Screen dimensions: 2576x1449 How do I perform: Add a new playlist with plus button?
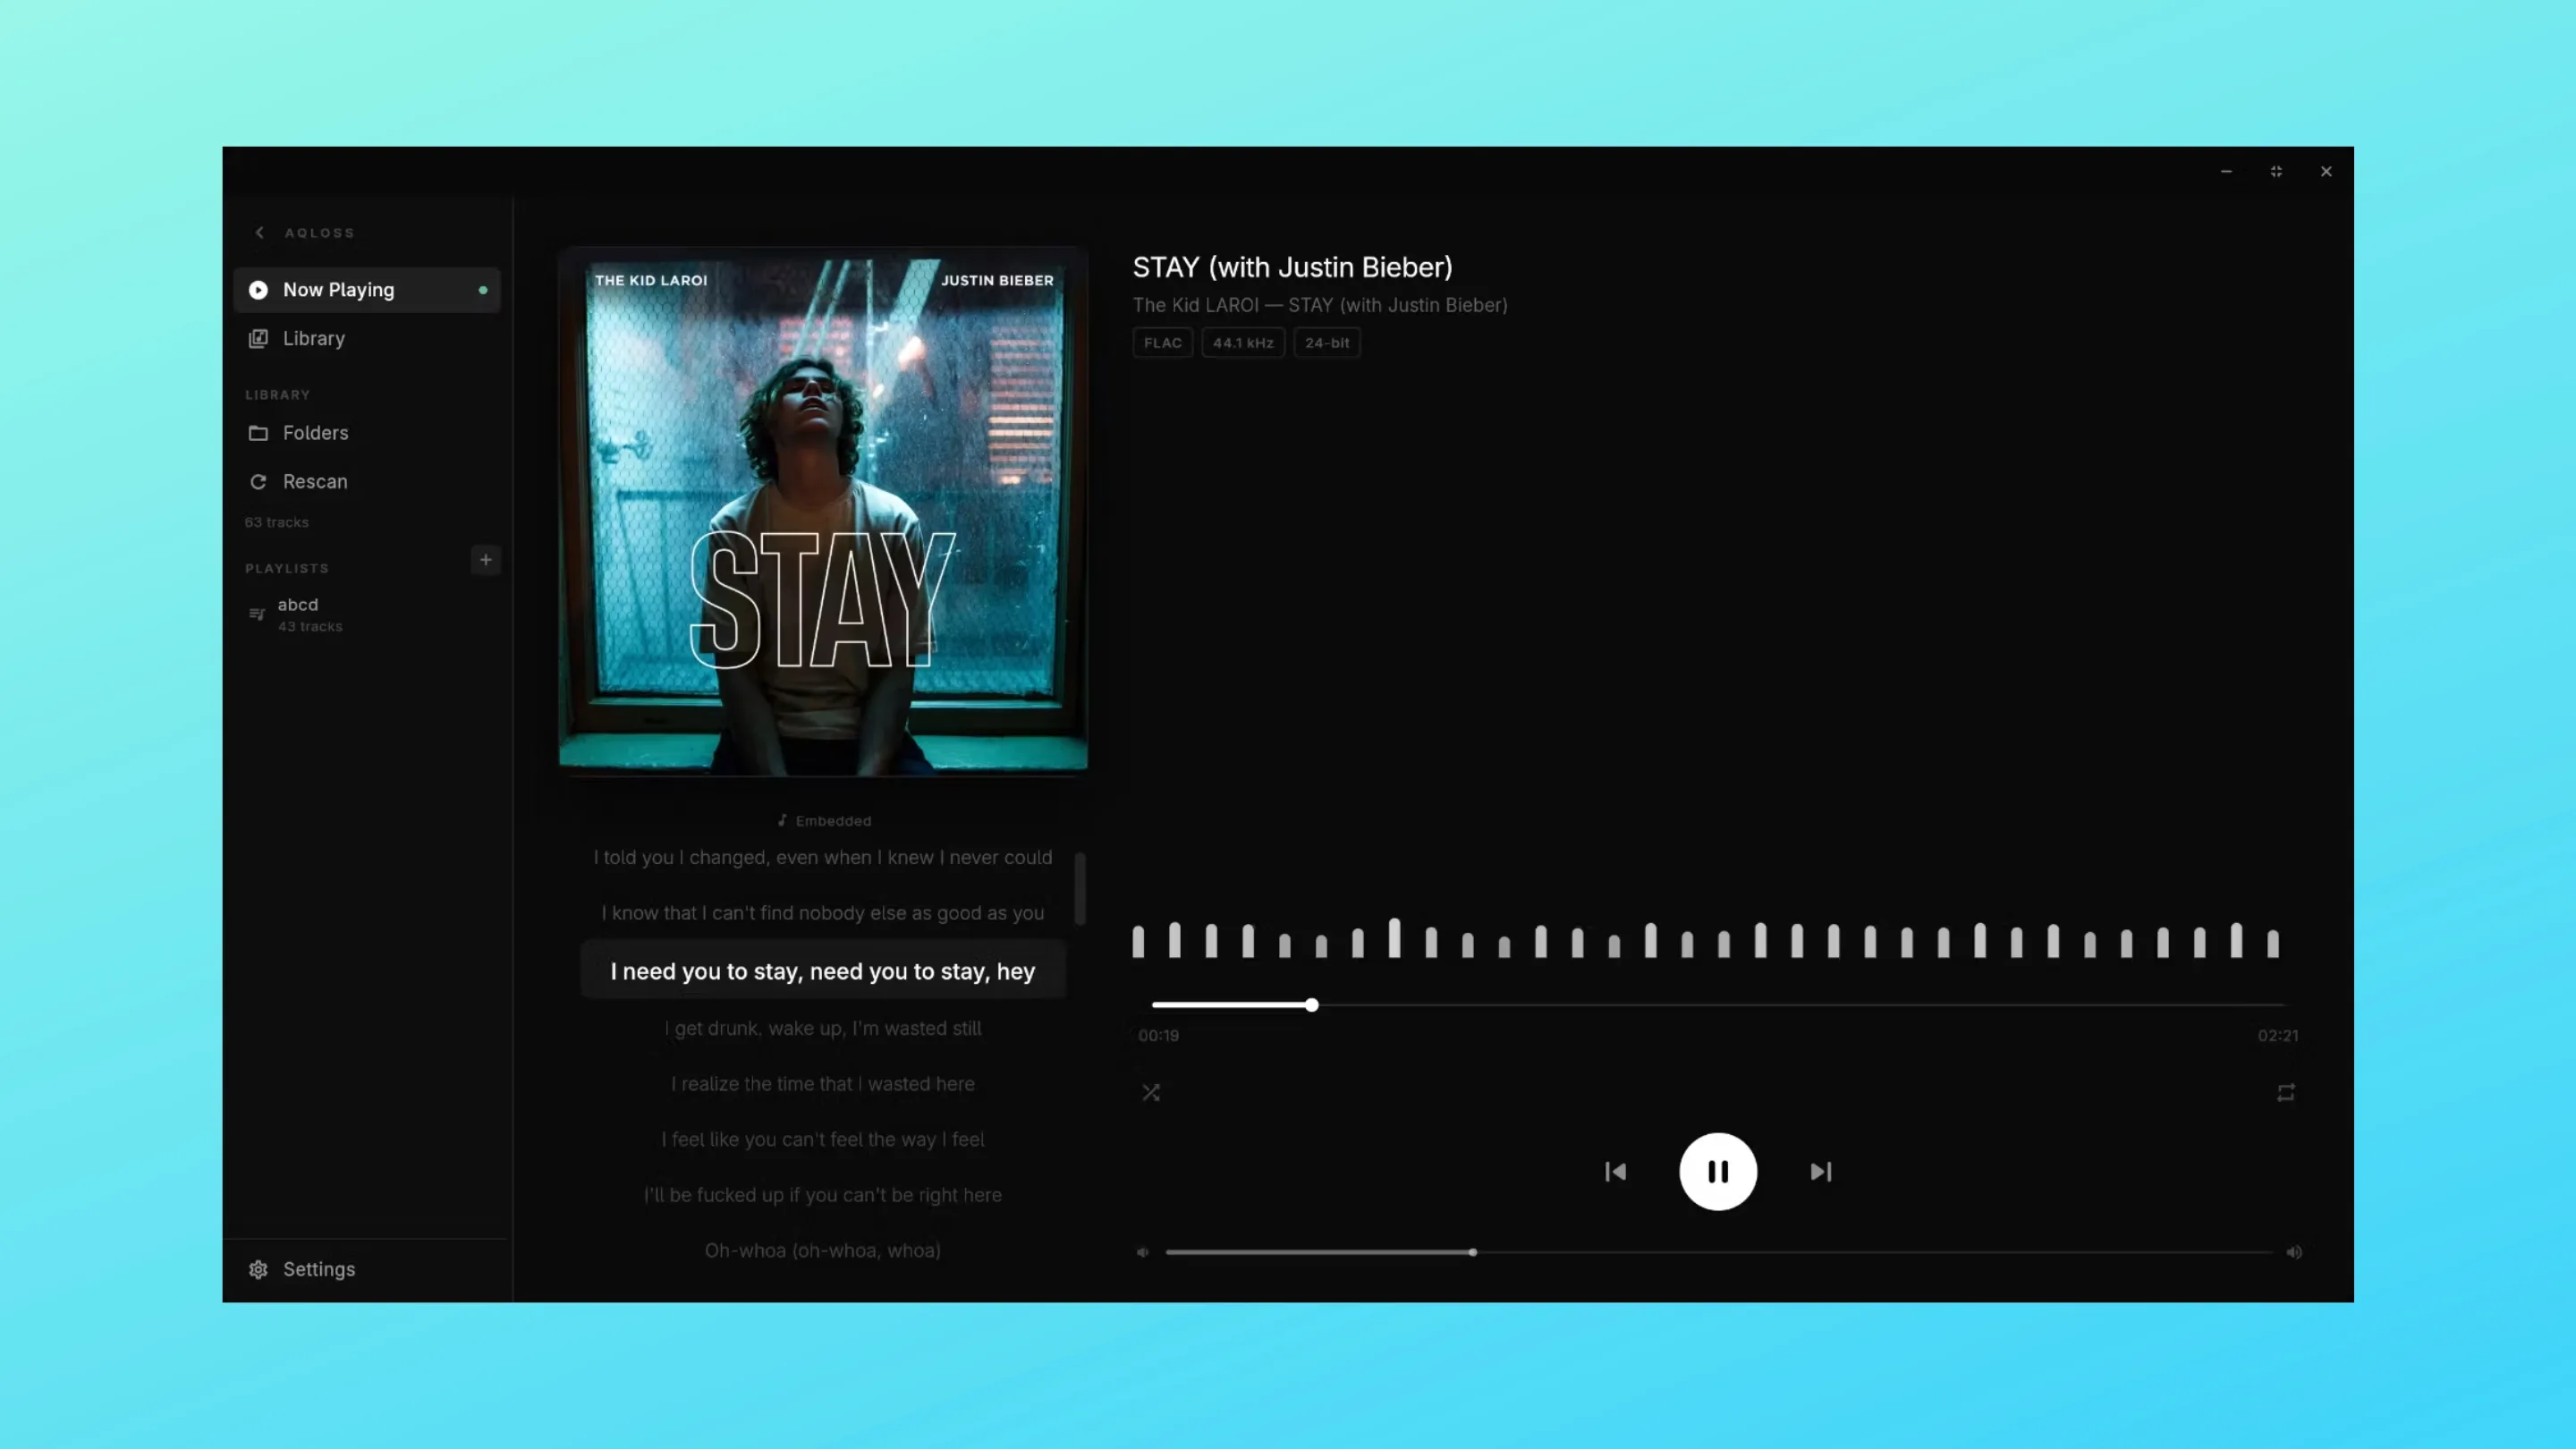pyautogui.click(x=486, y=560)
